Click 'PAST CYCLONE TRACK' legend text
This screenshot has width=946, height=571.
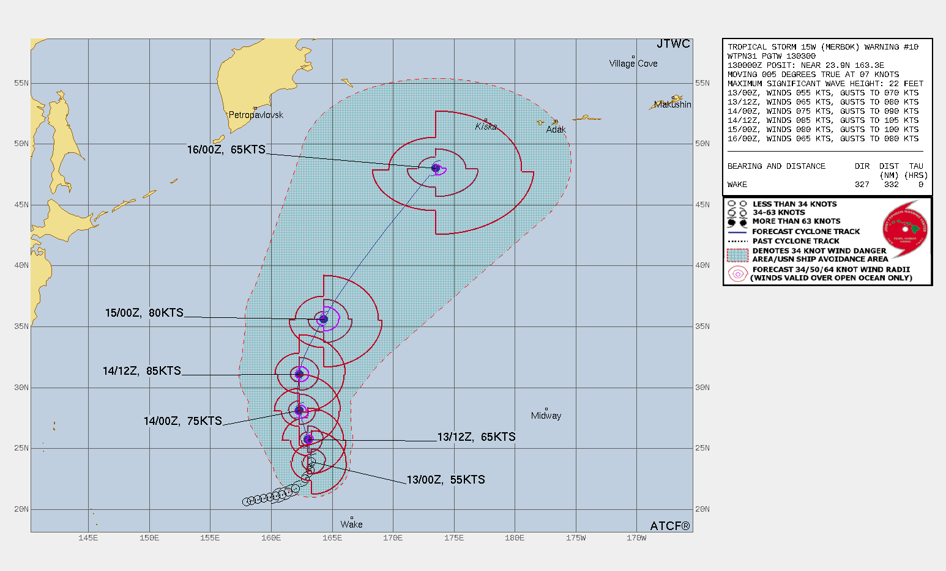[796, 241]
